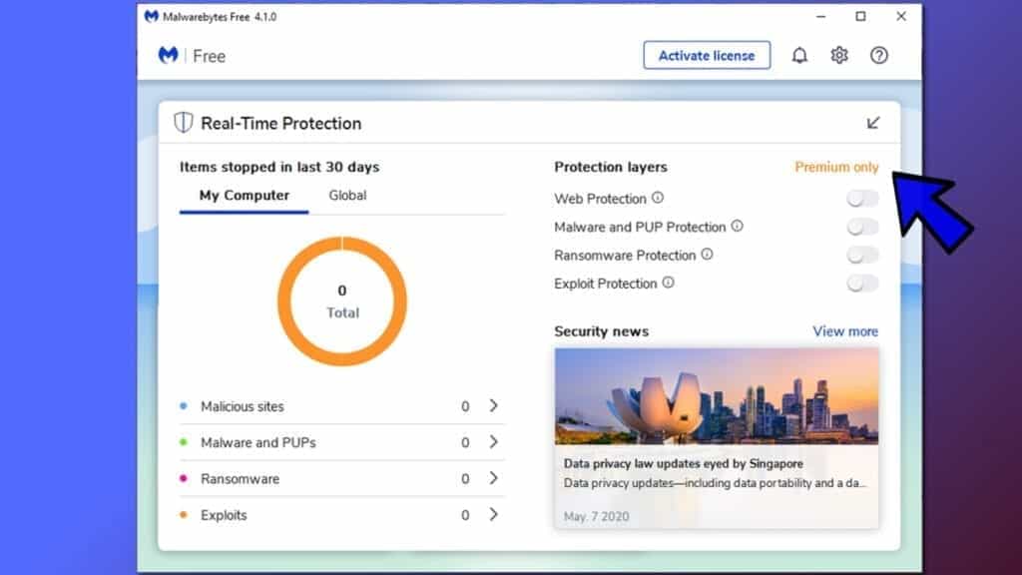Click the Malware and PUPs row label
1022x575 pixels.
(258, 442)
